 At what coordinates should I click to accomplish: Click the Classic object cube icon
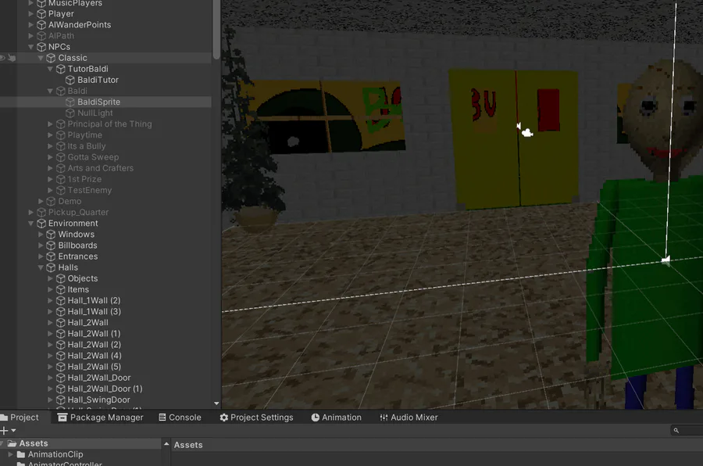pyautogui.click(x=51, y=58)
